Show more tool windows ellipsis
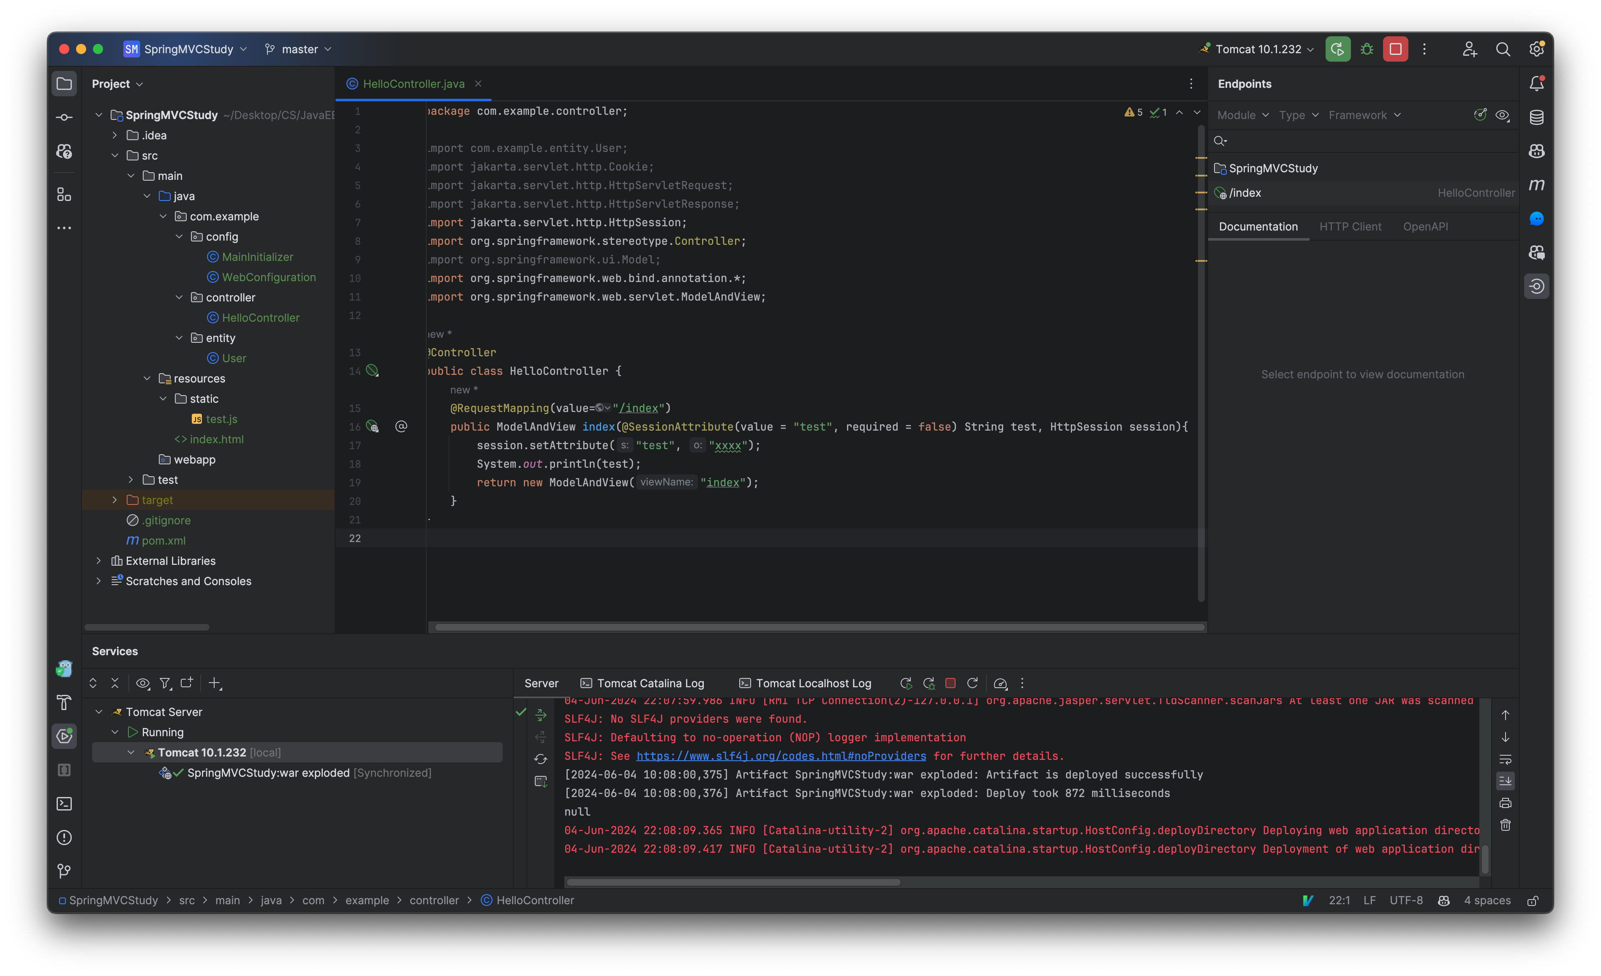The height and width of the screenshot is (976, 1601). pos(64,228)
